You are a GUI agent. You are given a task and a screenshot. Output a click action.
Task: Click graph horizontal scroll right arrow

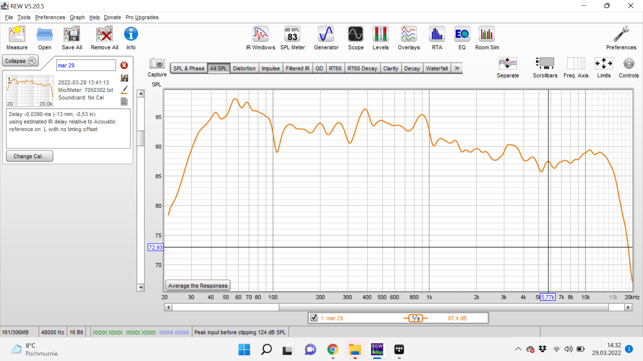(x=628, y=307)
